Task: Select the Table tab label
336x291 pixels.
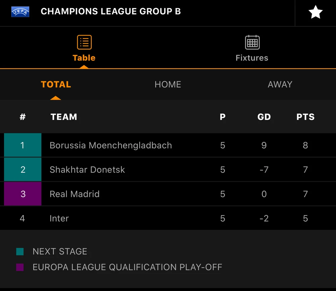Action: point(84,58)
